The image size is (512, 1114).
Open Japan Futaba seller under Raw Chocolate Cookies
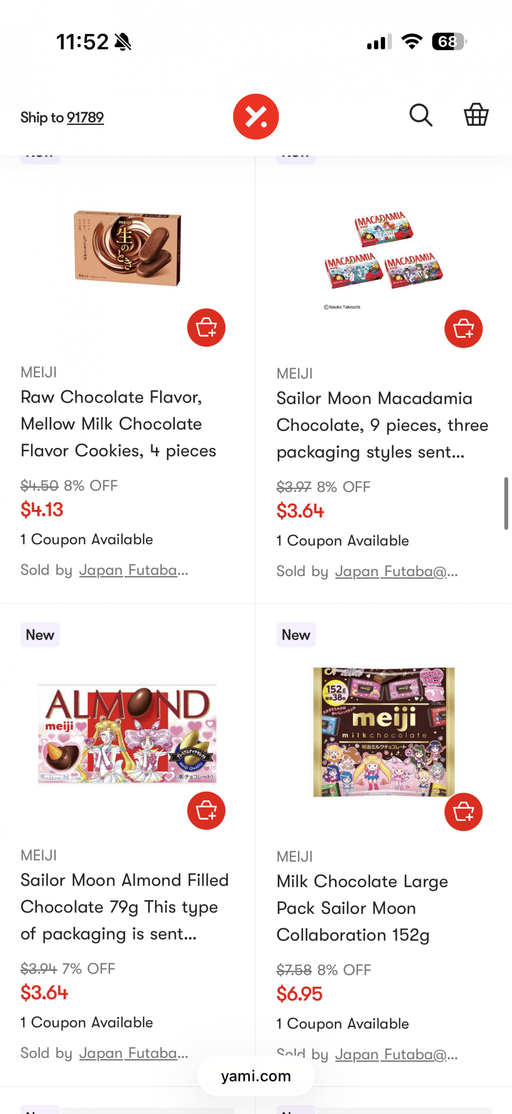pos(133,570)
